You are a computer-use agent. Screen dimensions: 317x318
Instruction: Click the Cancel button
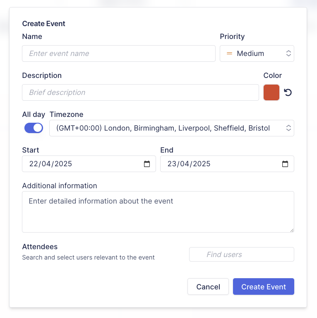tap(208, 286)
